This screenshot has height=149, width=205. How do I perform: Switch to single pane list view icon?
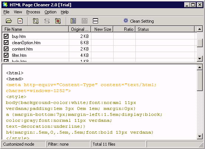tap(73, 21)
